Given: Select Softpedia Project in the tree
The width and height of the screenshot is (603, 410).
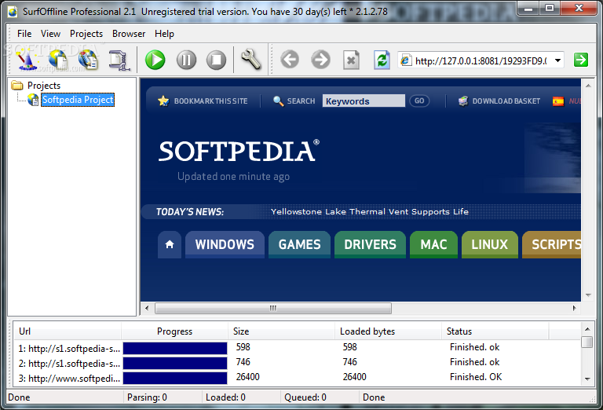Looking at the screenshot, I should point(78,100).
